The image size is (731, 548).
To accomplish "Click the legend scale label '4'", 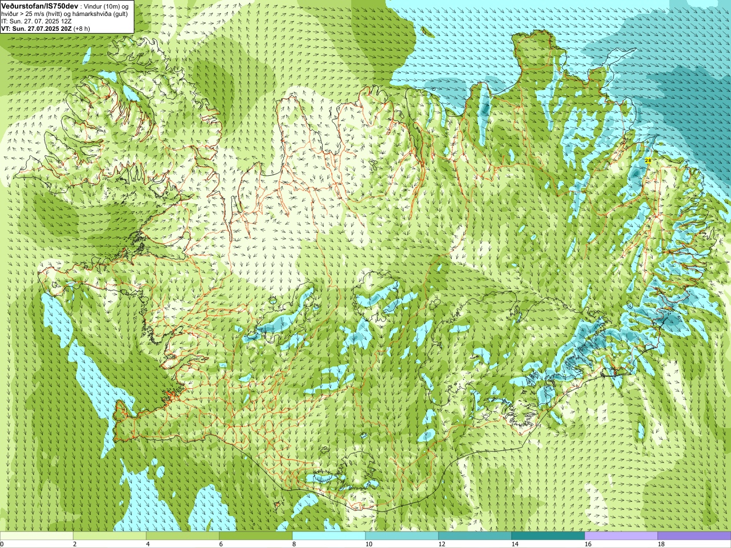I will (x=148, y=544).
